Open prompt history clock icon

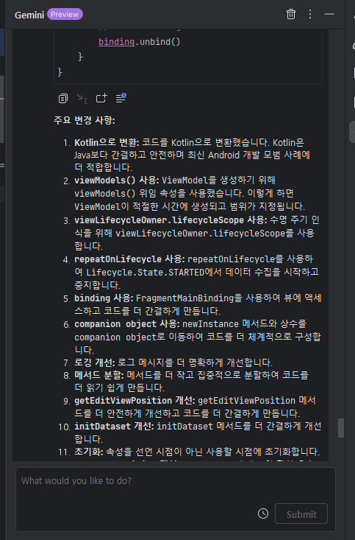click(263, 513)
